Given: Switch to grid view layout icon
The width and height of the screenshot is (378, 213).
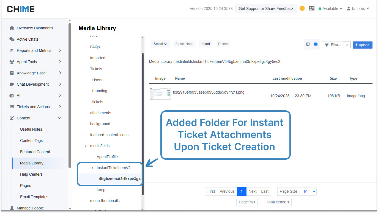Looking at the screenshot, I should (x=308, y=44).
